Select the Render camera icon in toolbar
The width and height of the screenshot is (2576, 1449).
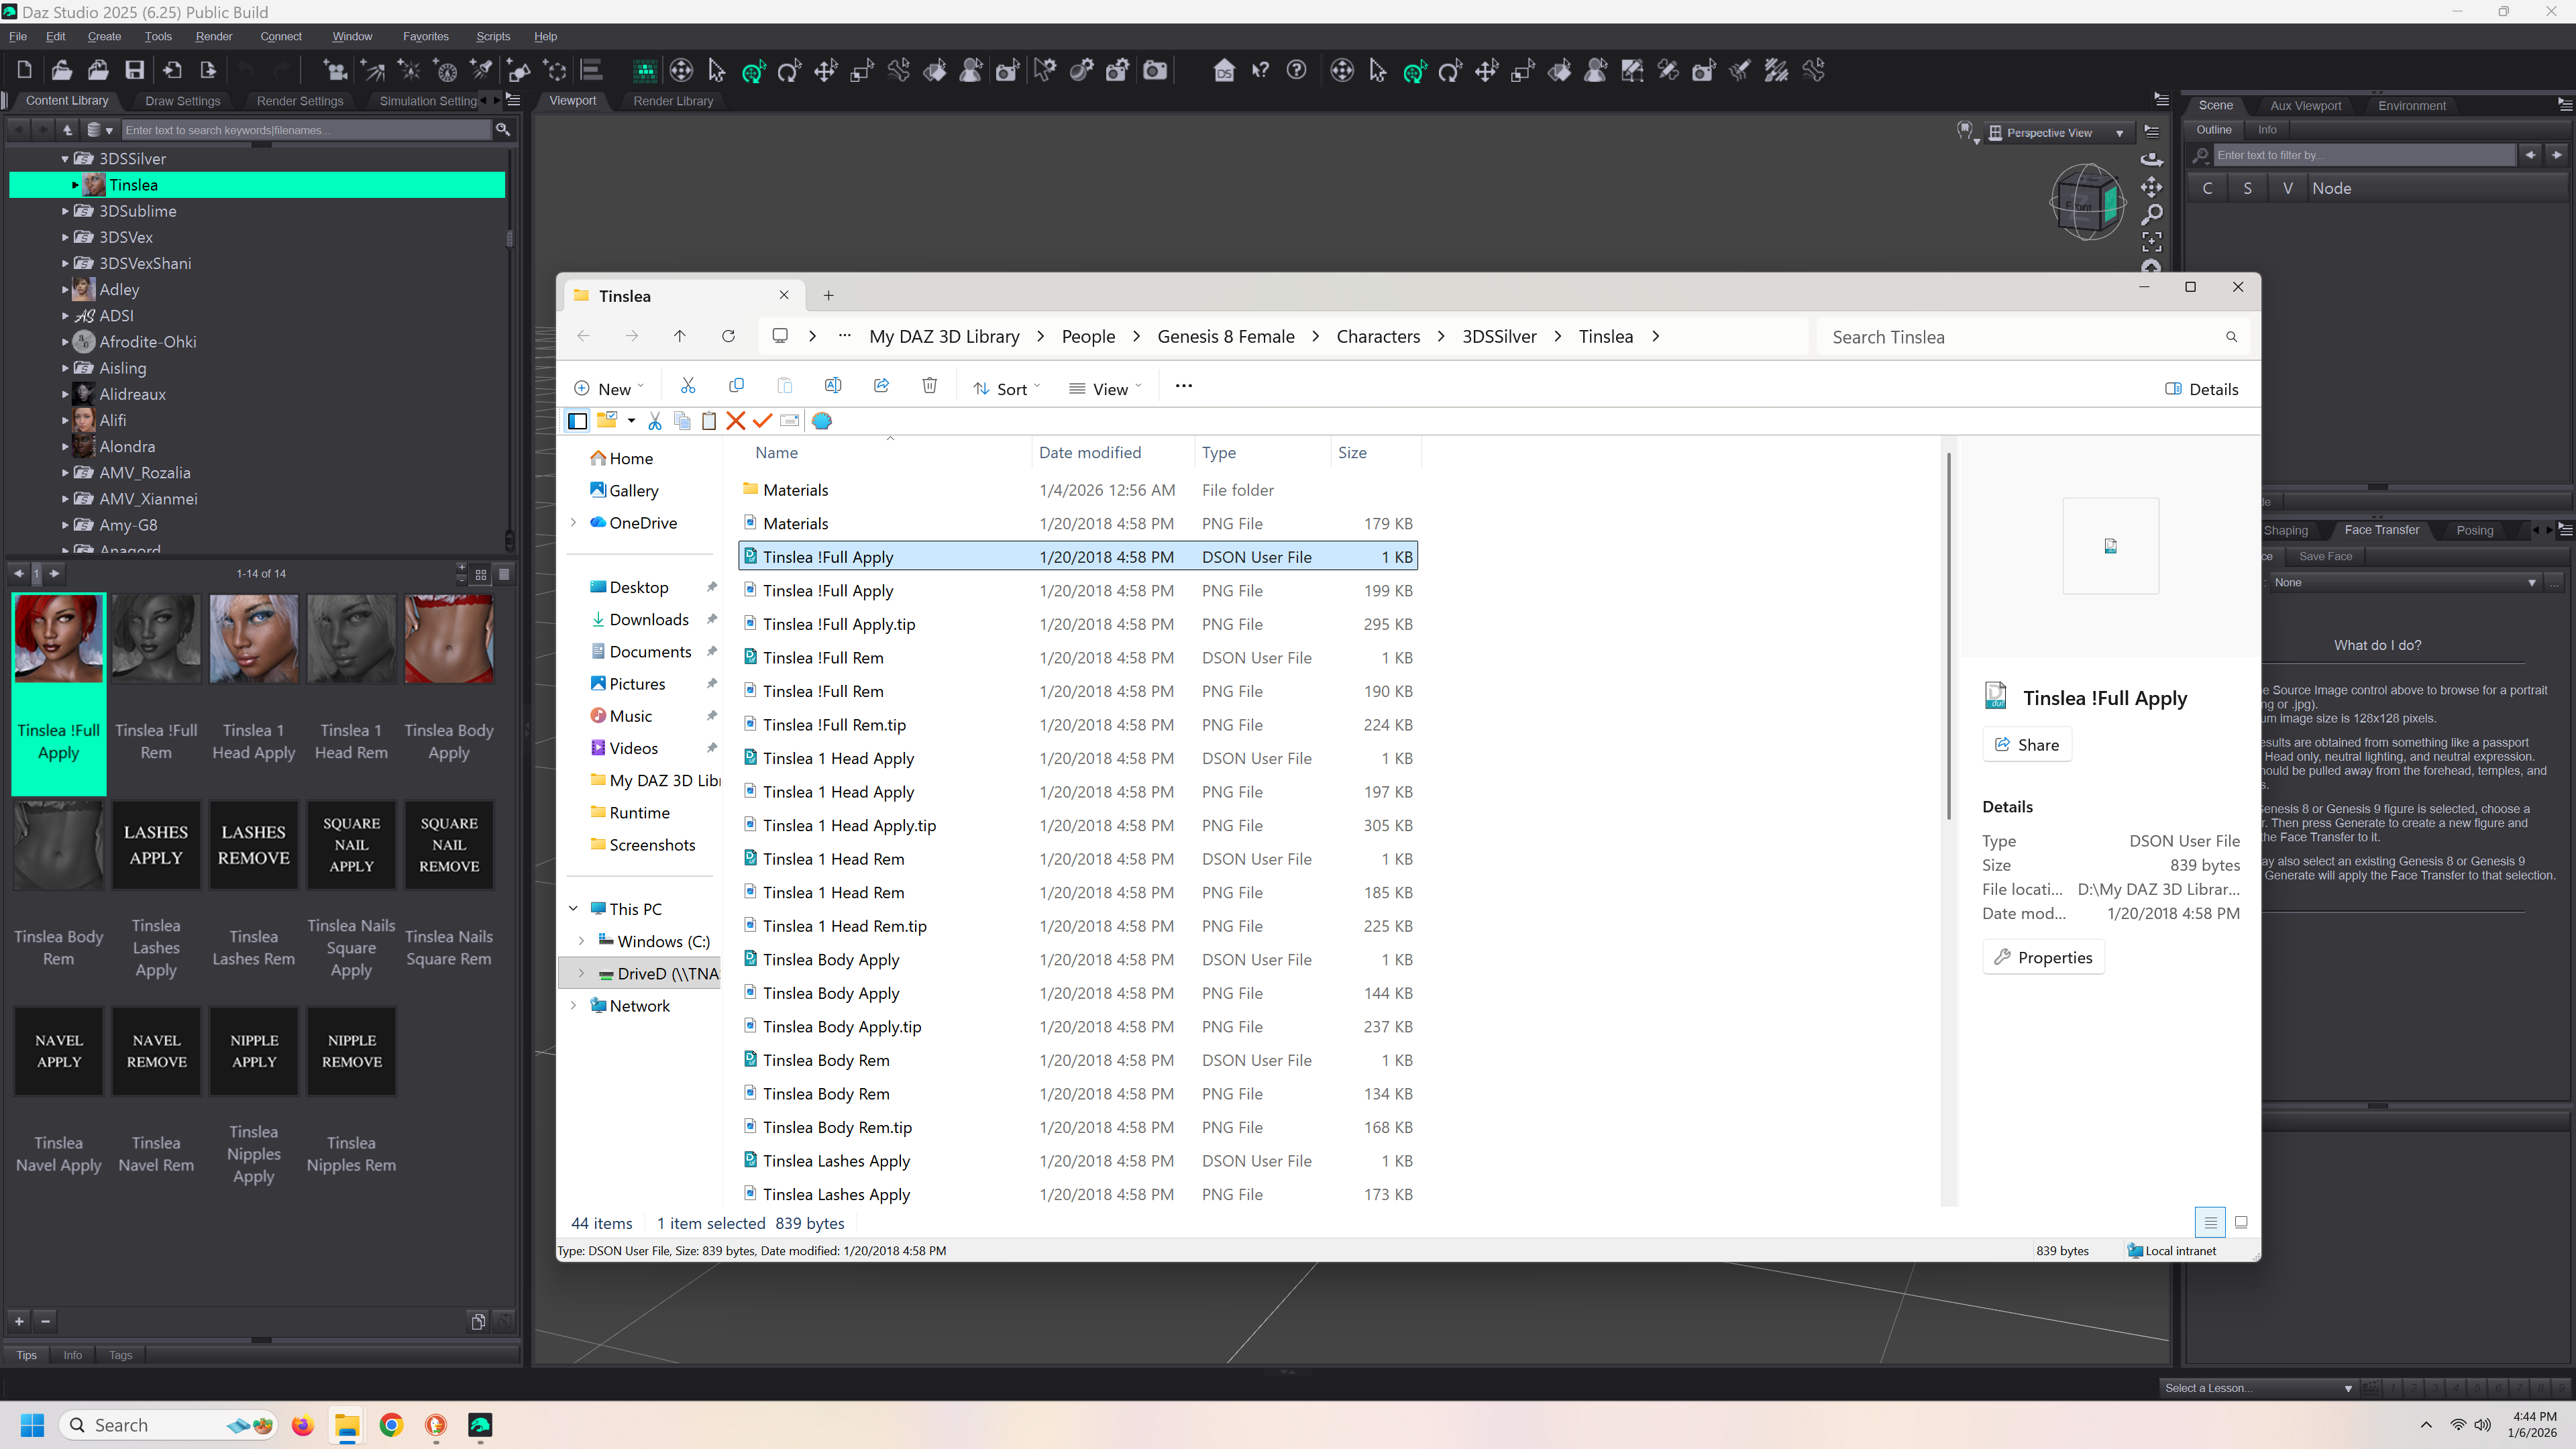tap(1155, 70)
